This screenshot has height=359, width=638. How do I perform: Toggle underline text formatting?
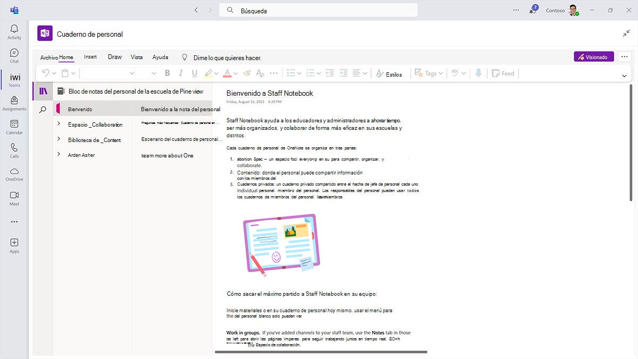[195, 73]
